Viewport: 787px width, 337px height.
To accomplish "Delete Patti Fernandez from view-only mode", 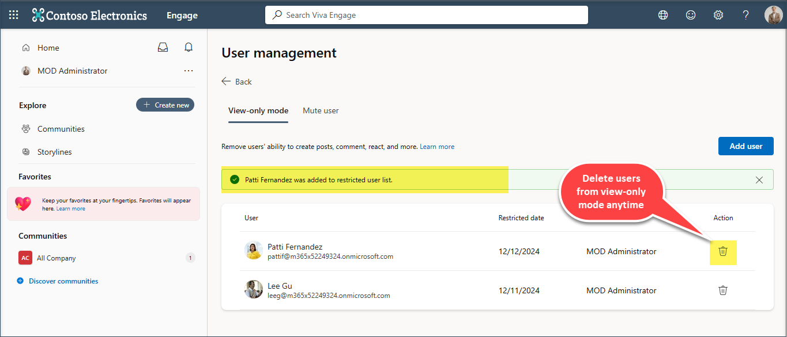I will pyautogui.click(x=723, y=251).
